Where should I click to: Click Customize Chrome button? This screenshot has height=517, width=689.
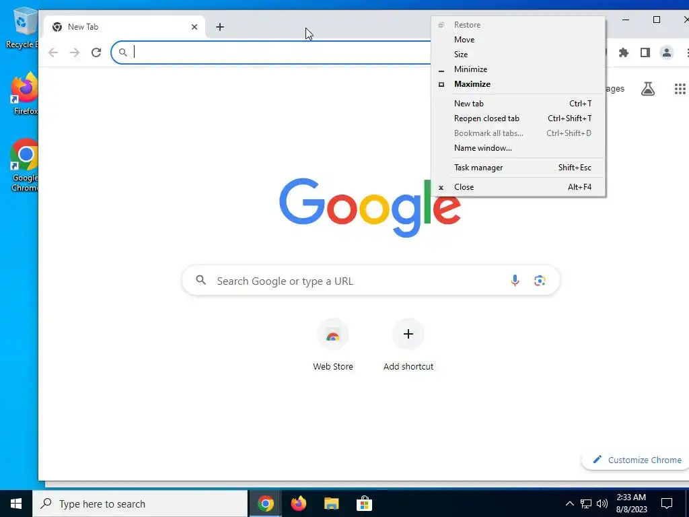(x=638, y=460)
